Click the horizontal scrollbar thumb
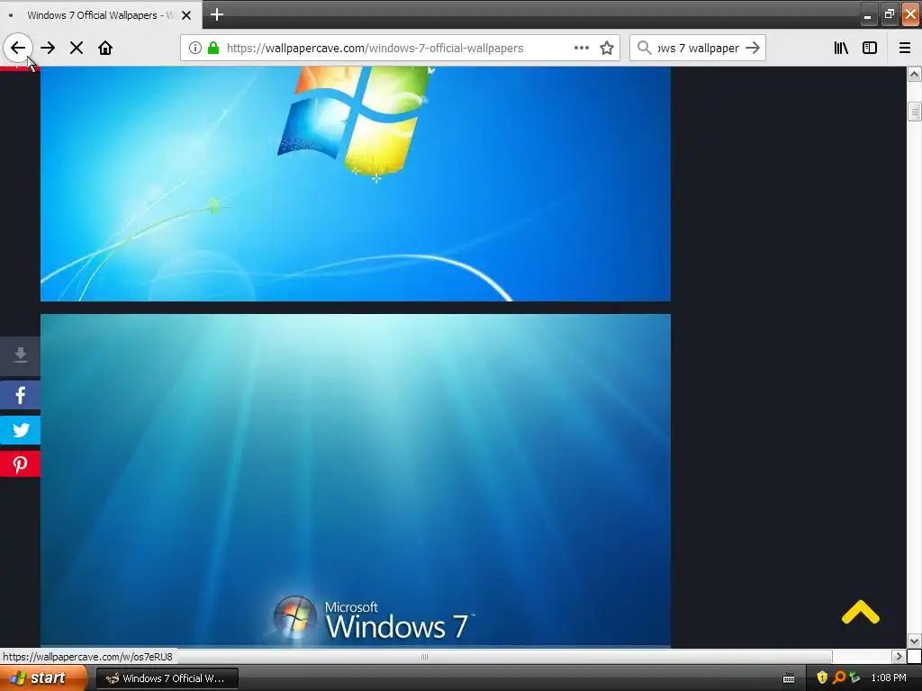Image resolution: width=922 pixels, height=691 pixels. [x=424, y=656]
